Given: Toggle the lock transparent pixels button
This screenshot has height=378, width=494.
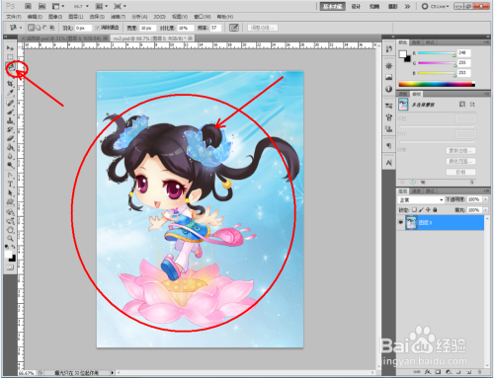Looking at the screenshot, I should point(415,209).
